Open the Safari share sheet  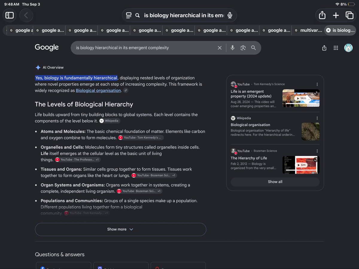tap(322, 15)
